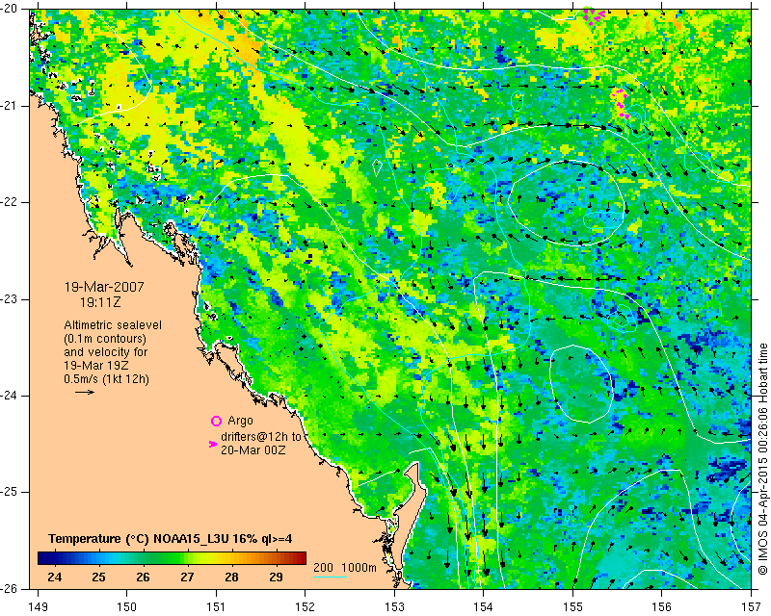771x616 pixels.
Task: Click the 'drifters@12h to' text
Action: 260,436
